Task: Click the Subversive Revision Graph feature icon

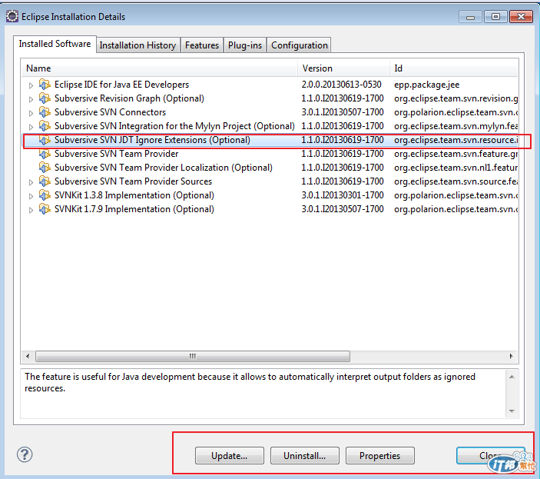Action: point(45,98)
